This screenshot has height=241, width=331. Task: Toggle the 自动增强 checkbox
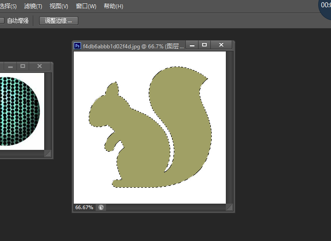(x=2, y=21)
